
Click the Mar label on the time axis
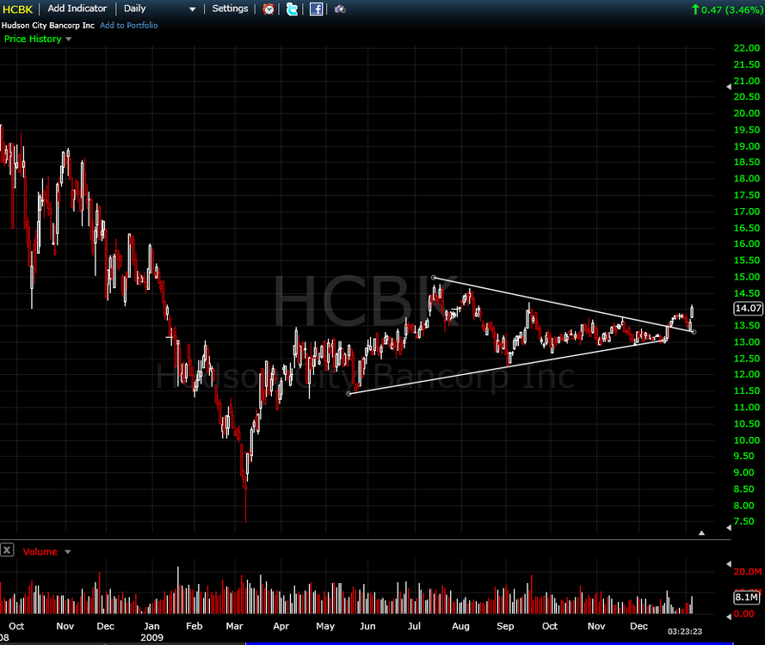click(235, 626)
